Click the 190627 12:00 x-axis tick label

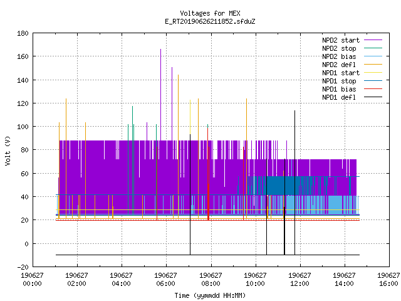pos(299,279)
